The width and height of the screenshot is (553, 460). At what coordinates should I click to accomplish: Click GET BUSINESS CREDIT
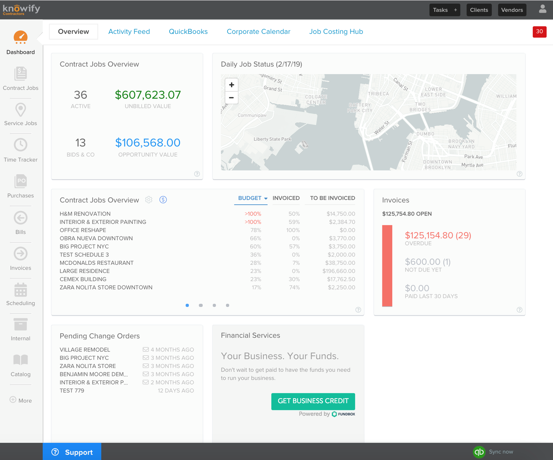(313, 401)
